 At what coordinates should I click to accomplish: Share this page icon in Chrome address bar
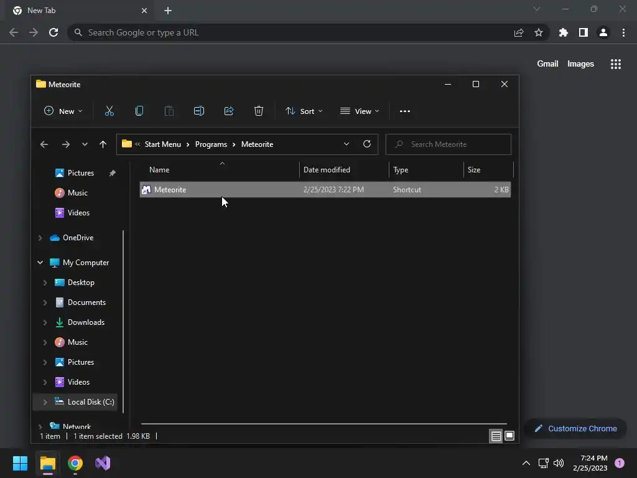click(x=519, y=32)
